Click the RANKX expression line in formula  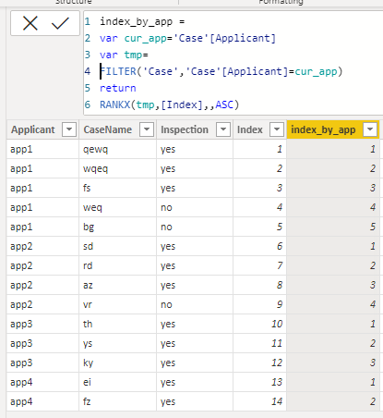169,104
